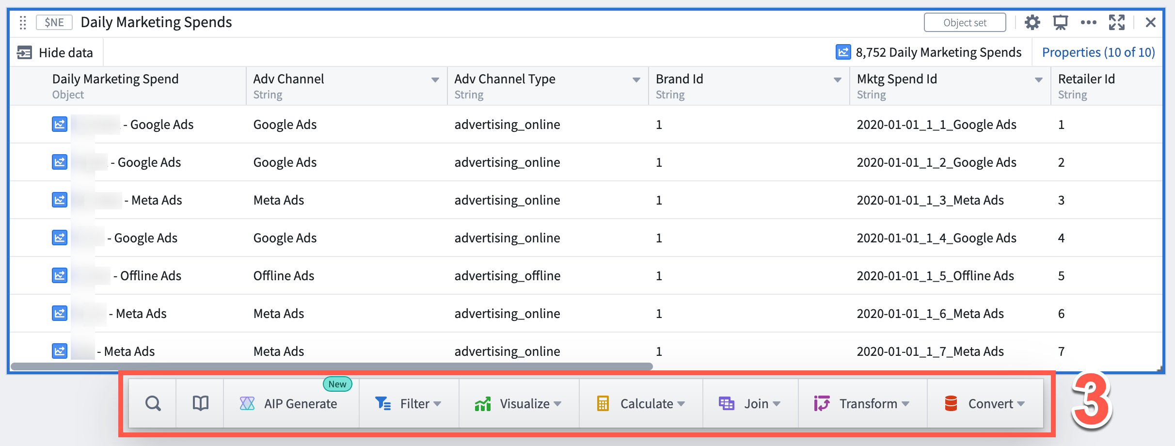This screenshot has width=1175, height=446.
Task: Click the Hide data panel icon
Action: (24, 52)
